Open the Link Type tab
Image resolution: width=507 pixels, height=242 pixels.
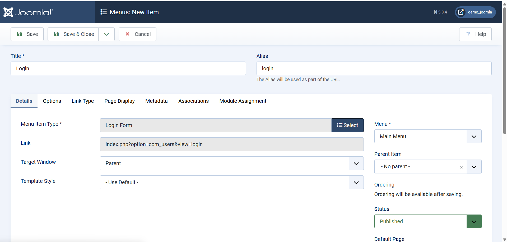[83, 101]
